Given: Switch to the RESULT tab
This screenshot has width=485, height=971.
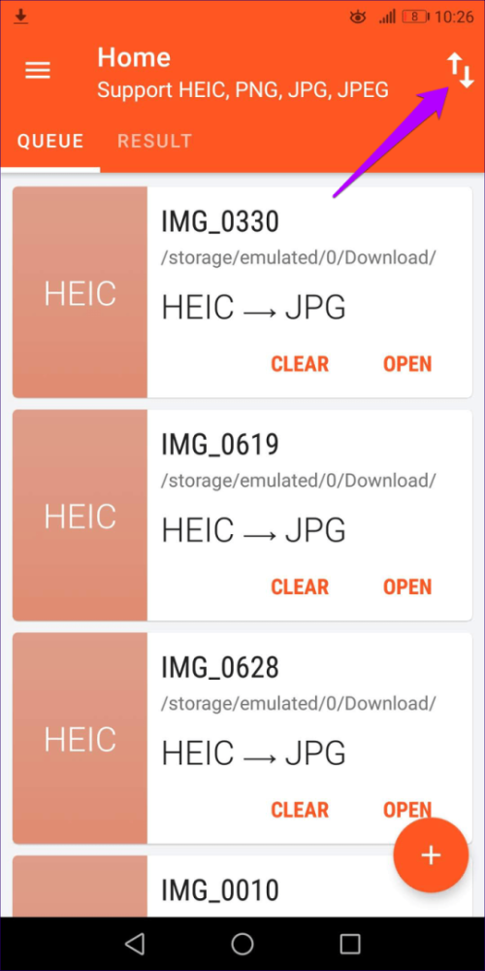Looking at the screenshot, I should click(154, 141).
